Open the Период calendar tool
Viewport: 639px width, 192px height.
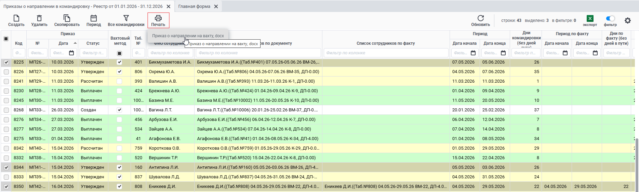[x=94, y=18]
